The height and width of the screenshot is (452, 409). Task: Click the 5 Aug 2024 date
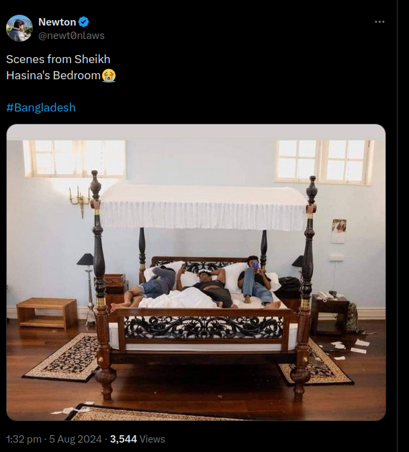pyautogui.click(x=75, y=439)
